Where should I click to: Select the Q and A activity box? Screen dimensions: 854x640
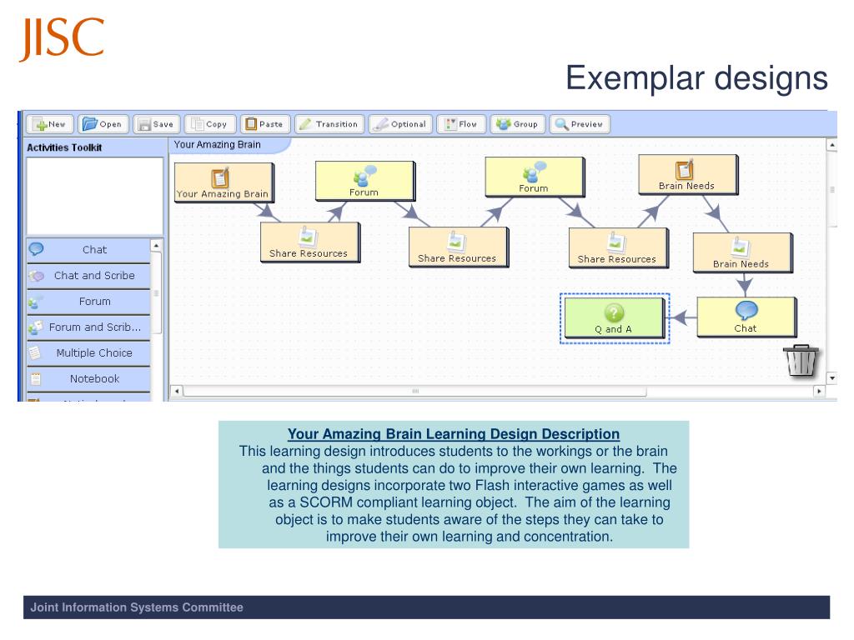pos(615,318)
